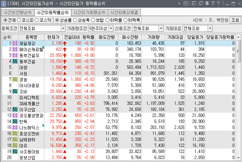Screen dimensions: 242x162
Task: Click the 증 badge beside 나노메딕스
Action: coord(15,128)
